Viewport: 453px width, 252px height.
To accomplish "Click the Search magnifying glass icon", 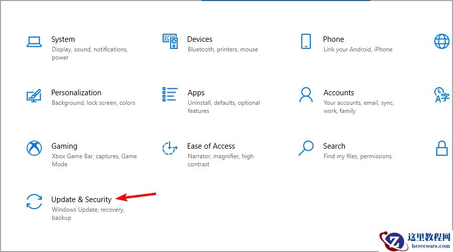I will [306, 148].
